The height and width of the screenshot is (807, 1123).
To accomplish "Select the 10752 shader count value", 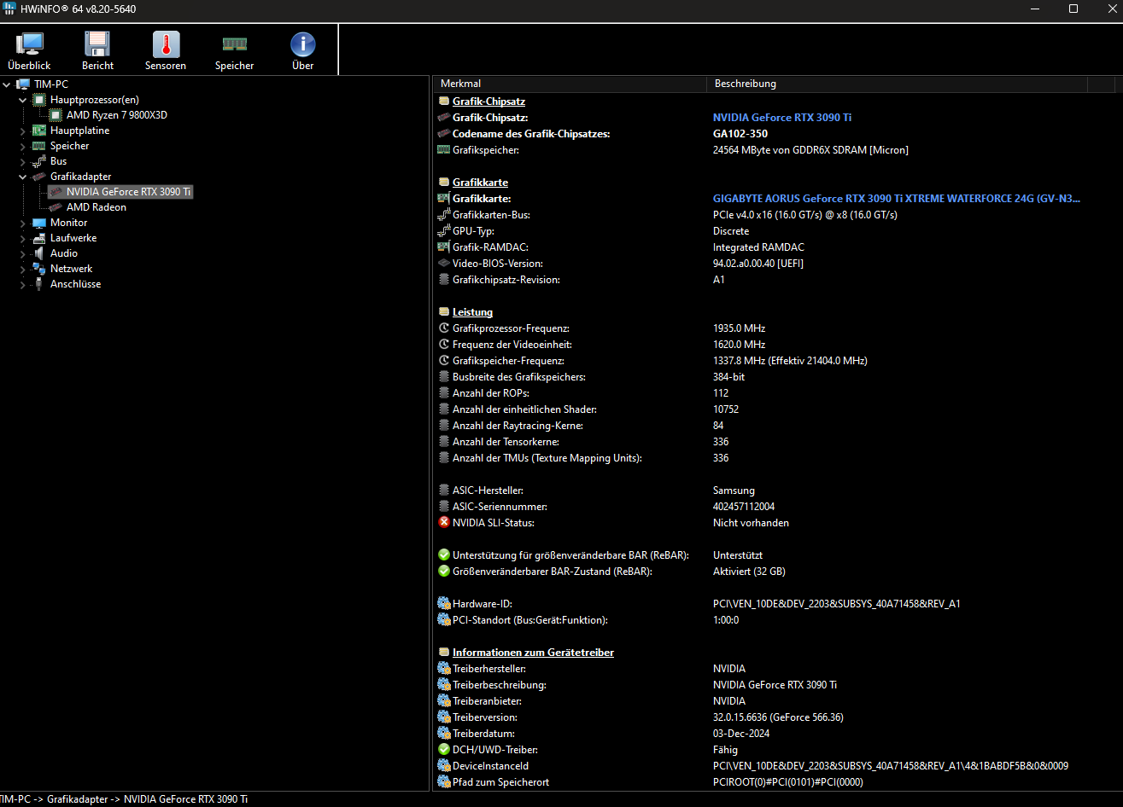I will pyautogui.click(x=726, y=409).
